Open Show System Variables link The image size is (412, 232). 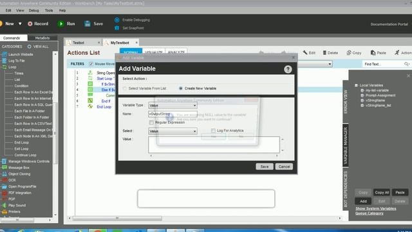(376, 209)
